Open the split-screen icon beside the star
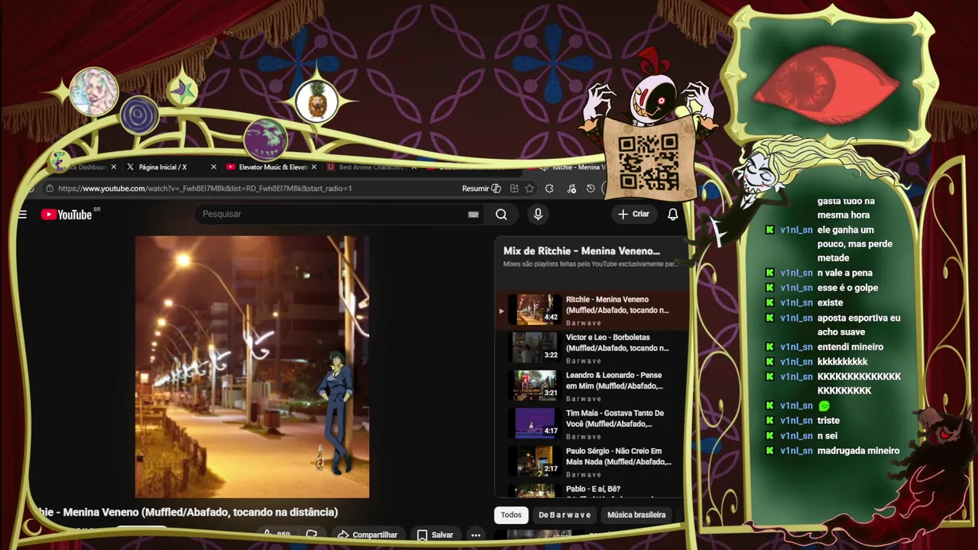This screenshot has height=550, width=978. pyautogui.click(x=514, y=189)
